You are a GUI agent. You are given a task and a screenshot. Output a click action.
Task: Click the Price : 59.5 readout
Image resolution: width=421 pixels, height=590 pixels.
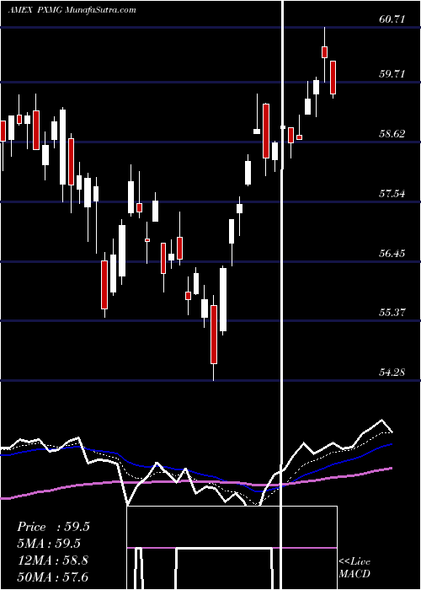[x=53, y=527]
